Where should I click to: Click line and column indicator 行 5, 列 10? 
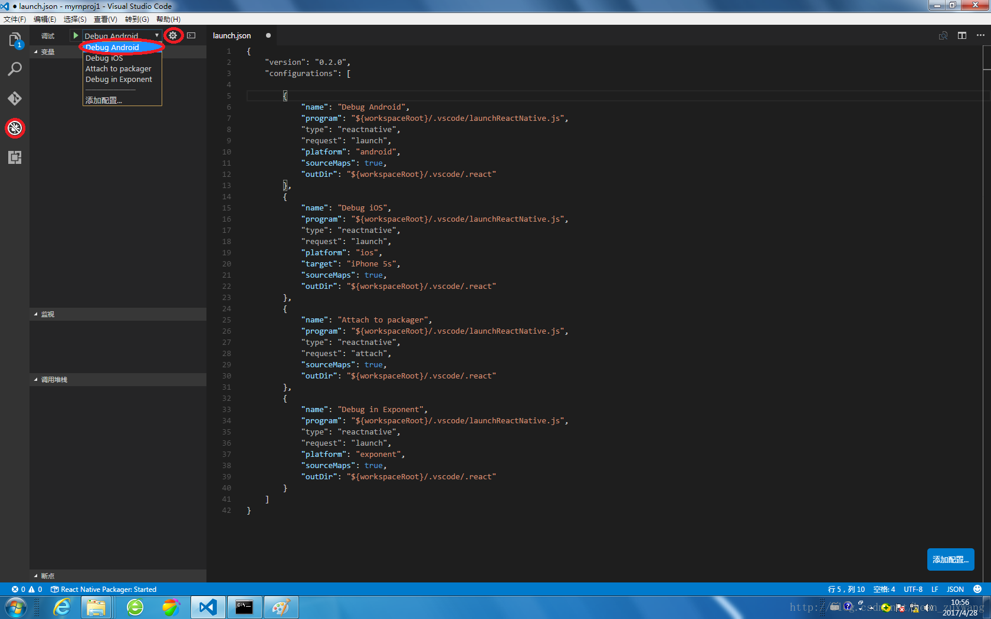[846, 589]
